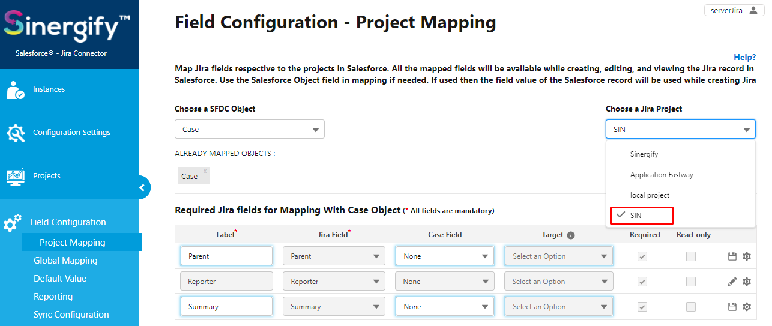Viewport: 772px width, 326px height.
Task: Toggle Required checkbox for Parent row
Action: 642,256
